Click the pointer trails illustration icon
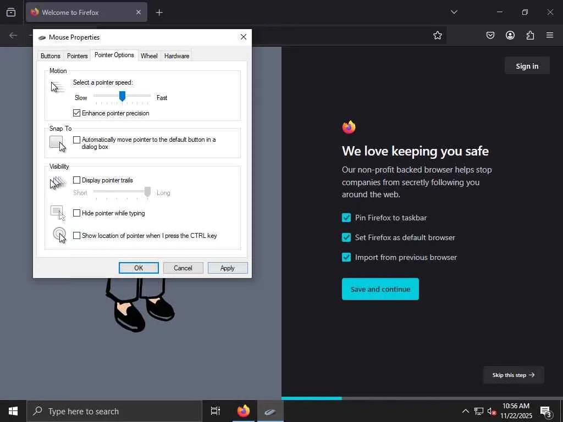The image size is (563, 422). (58, 183)
